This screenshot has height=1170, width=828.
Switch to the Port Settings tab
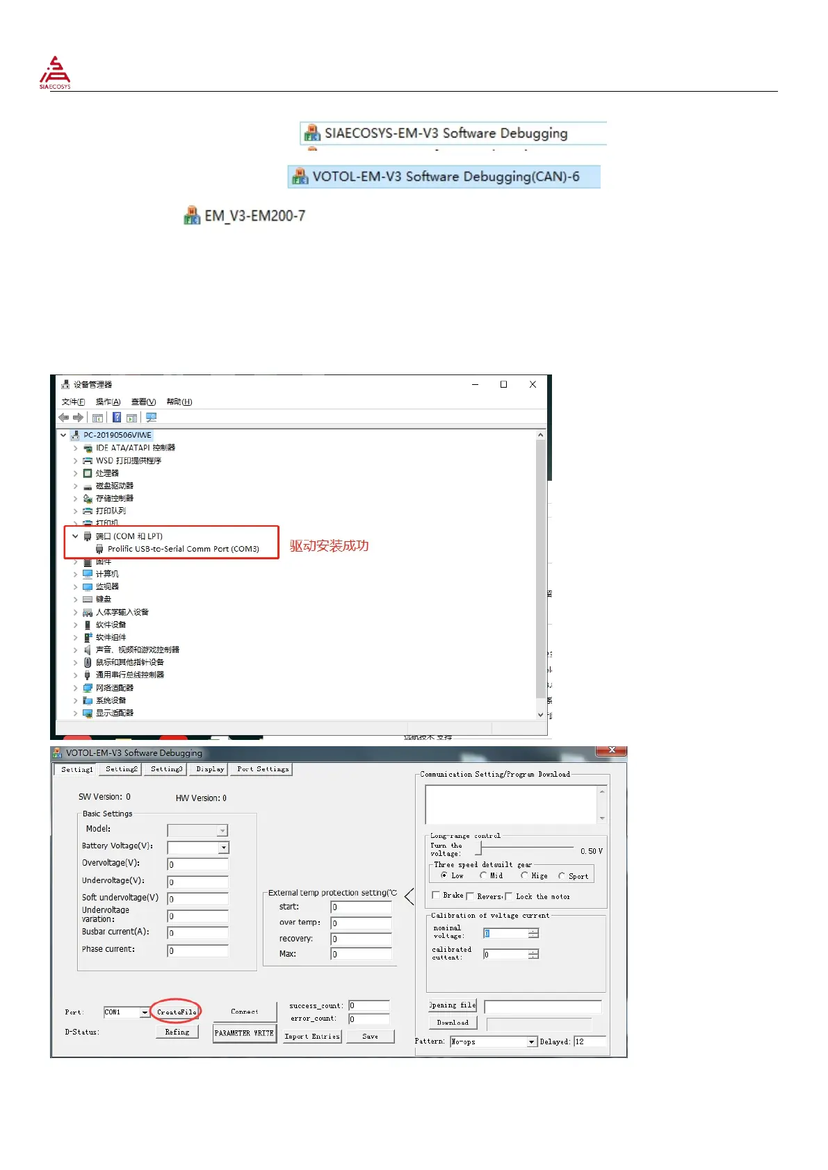(263, 769)
